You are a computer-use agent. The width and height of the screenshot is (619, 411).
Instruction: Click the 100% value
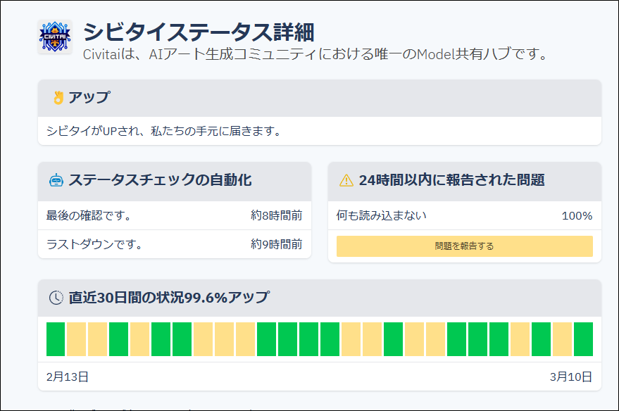[x=577, y=216]
